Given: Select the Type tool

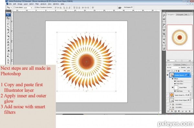Looking at the screenshot, I should point(8,63).
